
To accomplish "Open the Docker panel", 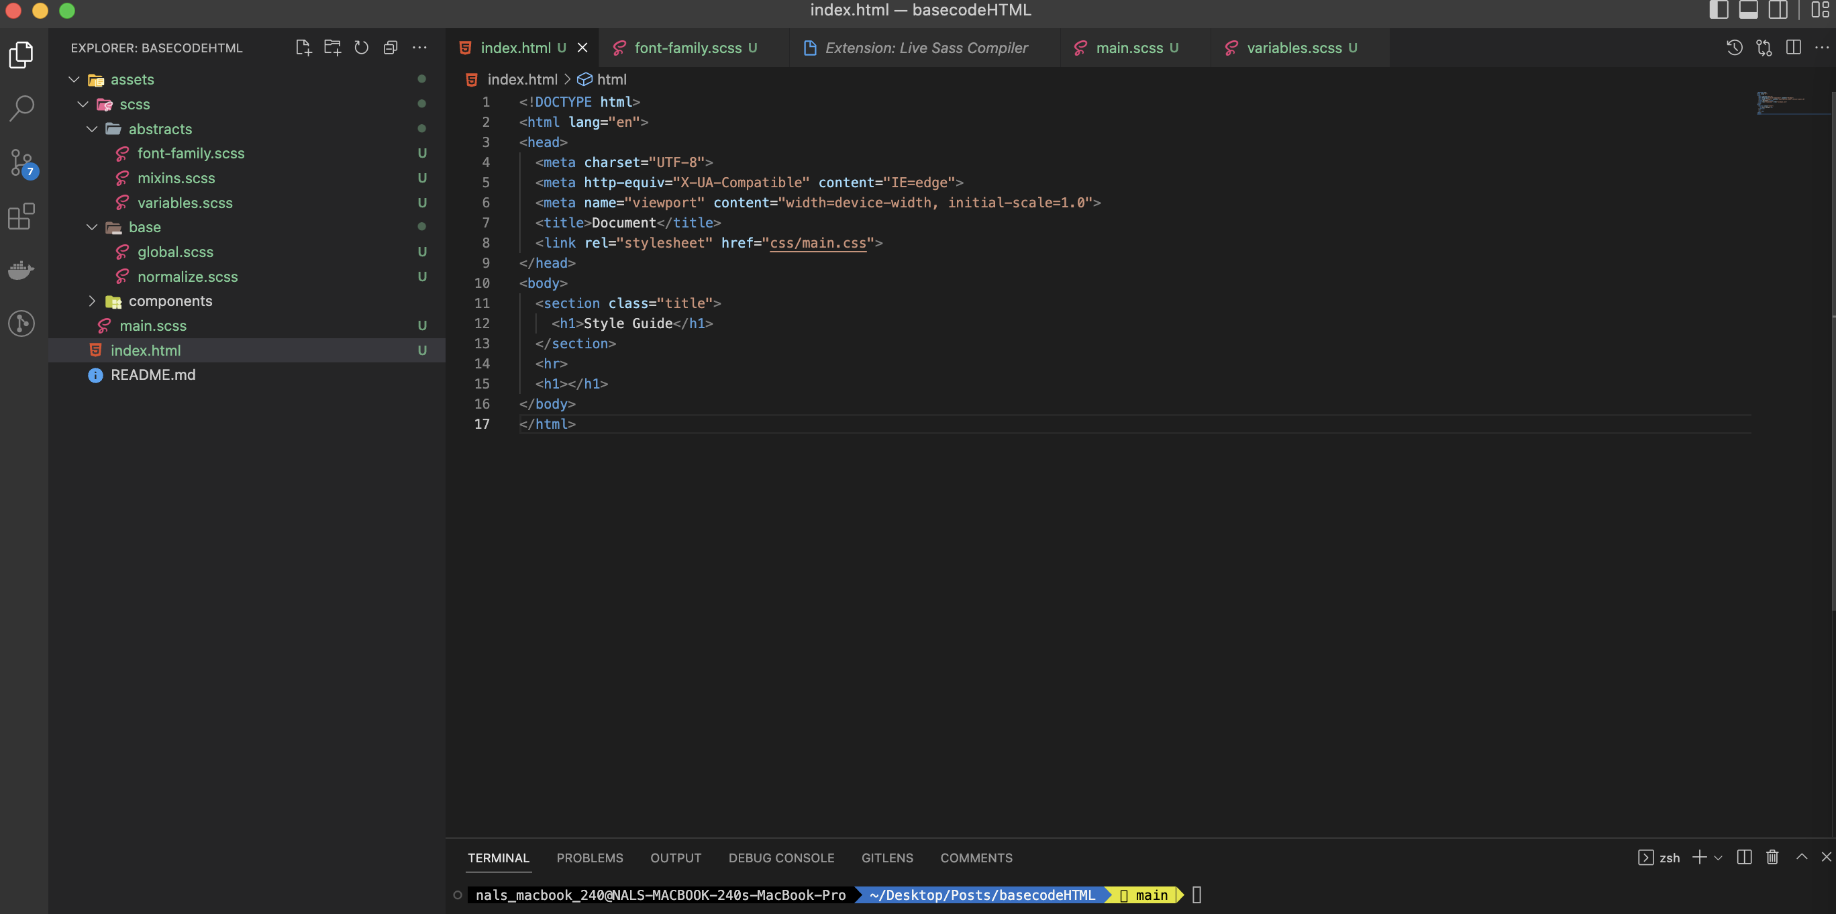I will pos(21,270).
